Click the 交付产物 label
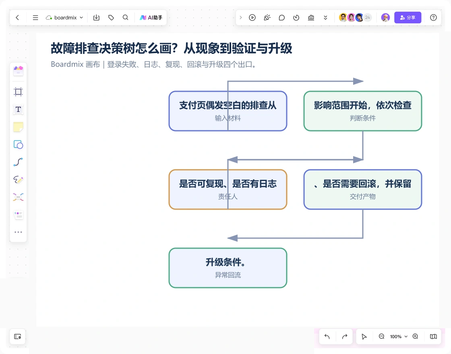This screenshot has width=451, height=354. pyautogui.click(x=363, y=197)
